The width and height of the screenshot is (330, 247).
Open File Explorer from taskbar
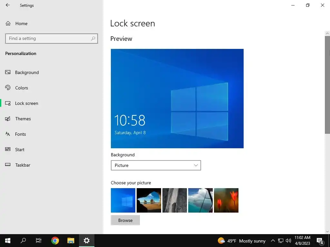71,241
